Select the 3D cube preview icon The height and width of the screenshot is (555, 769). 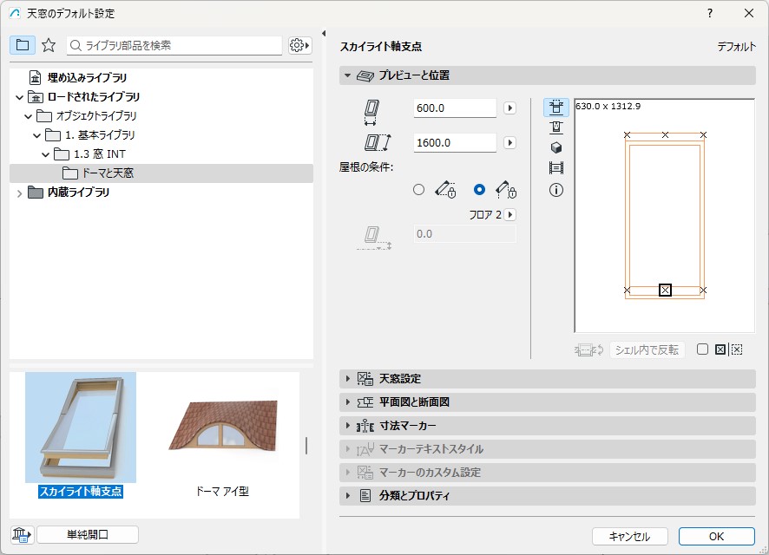(556, 147)
